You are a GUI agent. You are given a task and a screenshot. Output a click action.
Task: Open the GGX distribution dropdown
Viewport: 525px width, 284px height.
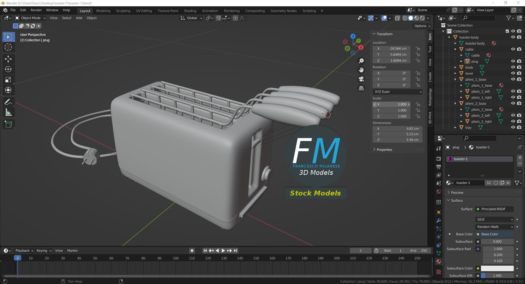(495, 219)
